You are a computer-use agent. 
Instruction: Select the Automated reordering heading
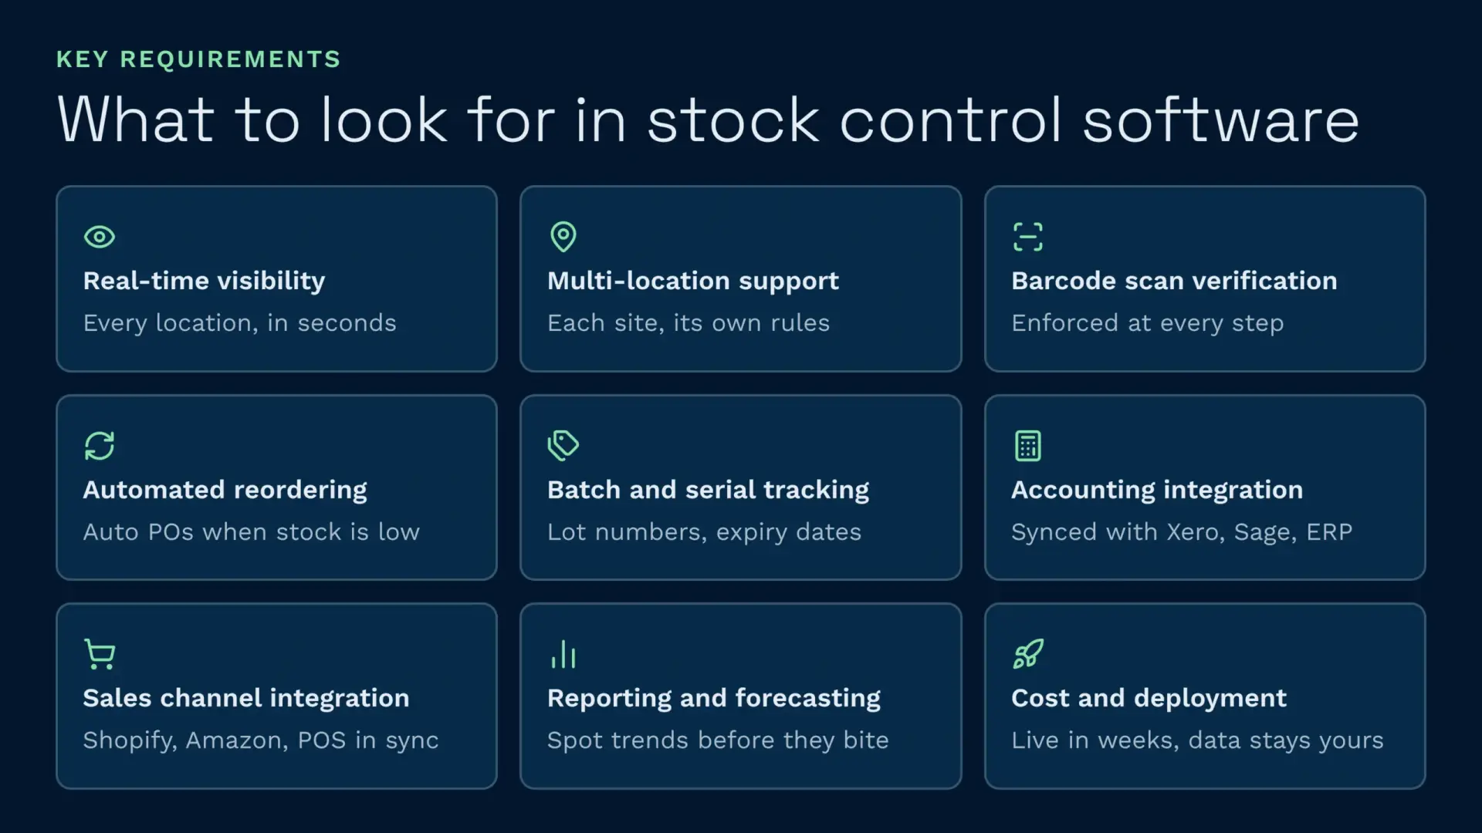(x=225, y=490)
